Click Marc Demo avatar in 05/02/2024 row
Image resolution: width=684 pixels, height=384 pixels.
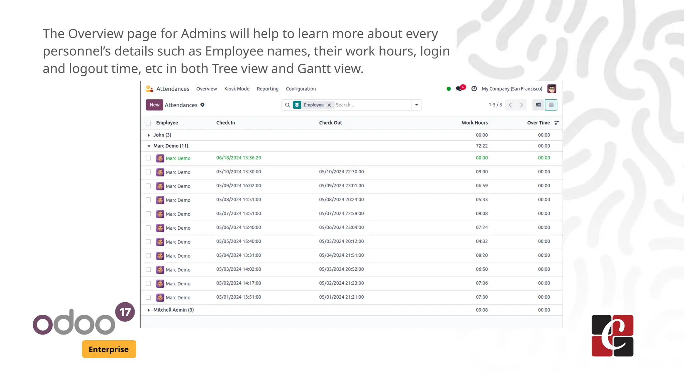160,283
